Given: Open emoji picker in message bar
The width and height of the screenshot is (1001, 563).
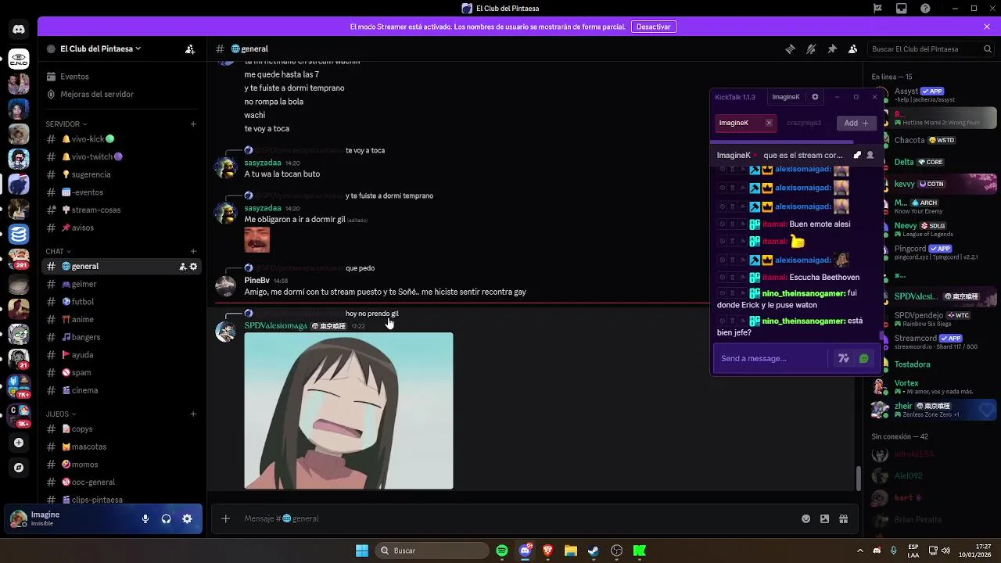Looking at the screenshot, I should [x=805, y=518].
